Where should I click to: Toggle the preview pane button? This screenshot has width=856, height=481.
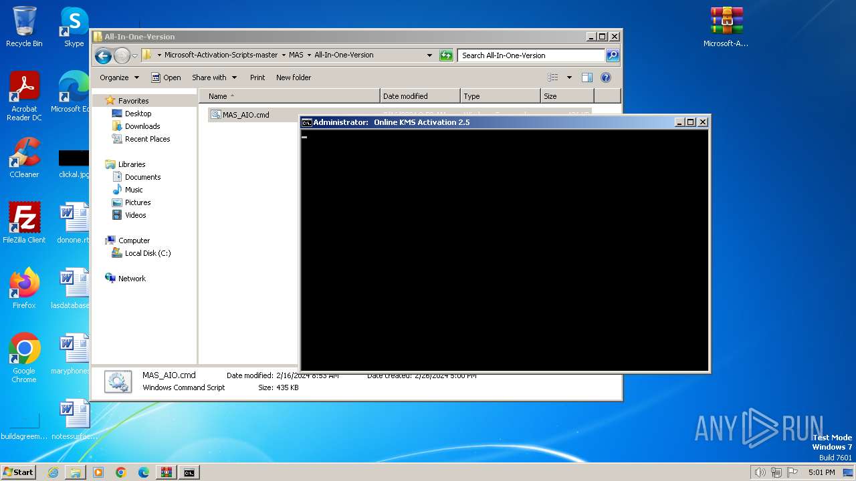click(x=586, y=77)
